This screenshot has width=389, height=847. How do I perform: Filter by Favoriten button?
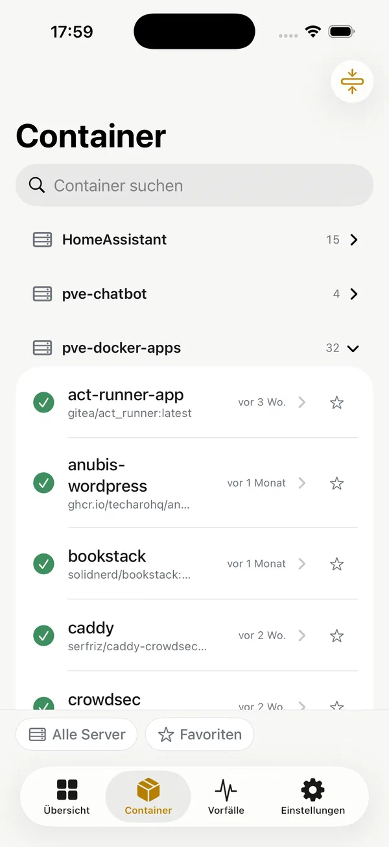click(200, 735)
